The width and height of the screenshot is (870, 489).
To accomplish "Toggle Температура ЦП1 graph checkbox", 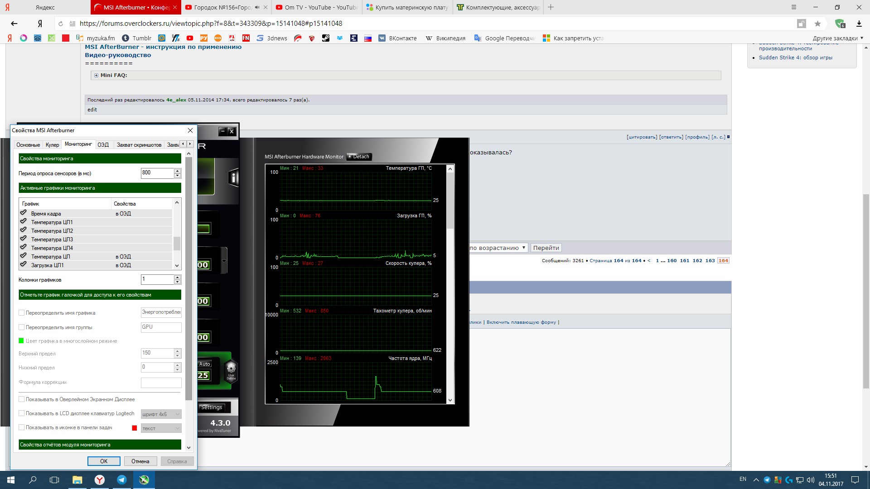I will coord(24,221).
